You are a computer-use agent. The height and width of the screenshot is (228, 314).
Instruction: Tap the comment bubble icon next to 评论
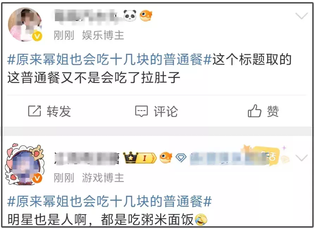tap(142, 111)
